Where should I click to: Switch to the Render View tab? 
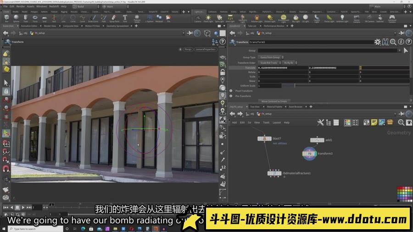pyautogui.click(x=50, y=26)
